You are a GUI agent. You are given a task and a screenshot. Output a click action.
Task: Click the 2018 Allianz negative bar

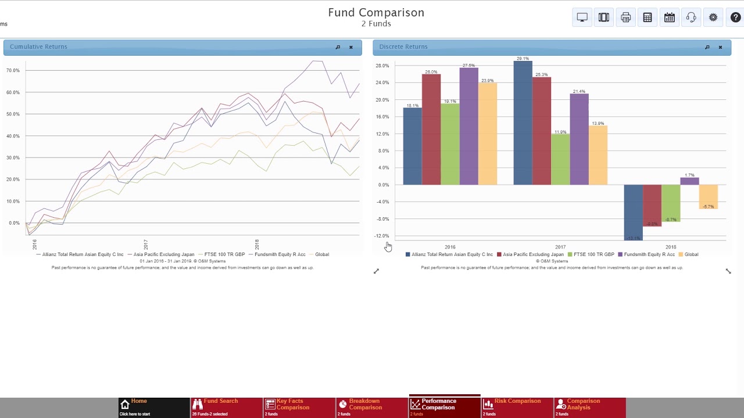(x=633, y=212)
